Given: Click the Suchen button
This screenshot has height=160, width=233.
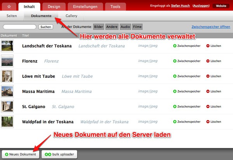Looking at the screenshot, I should click(x=46, y=27).
